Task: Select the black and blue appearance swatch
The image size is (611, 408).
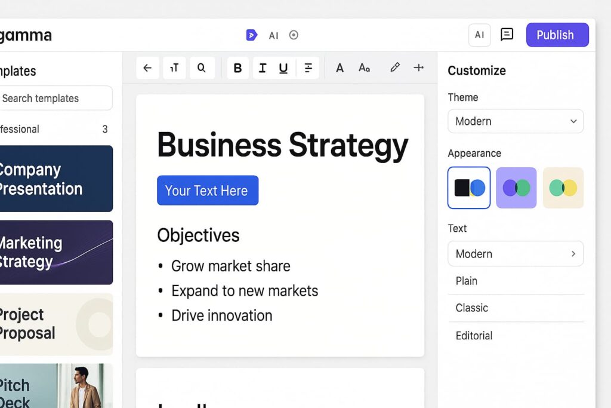Action: click(469, 188)
